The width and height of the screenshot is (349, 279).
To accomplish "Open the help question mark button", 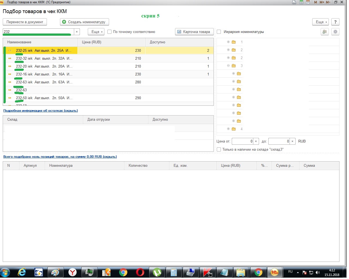I will 335,22.
